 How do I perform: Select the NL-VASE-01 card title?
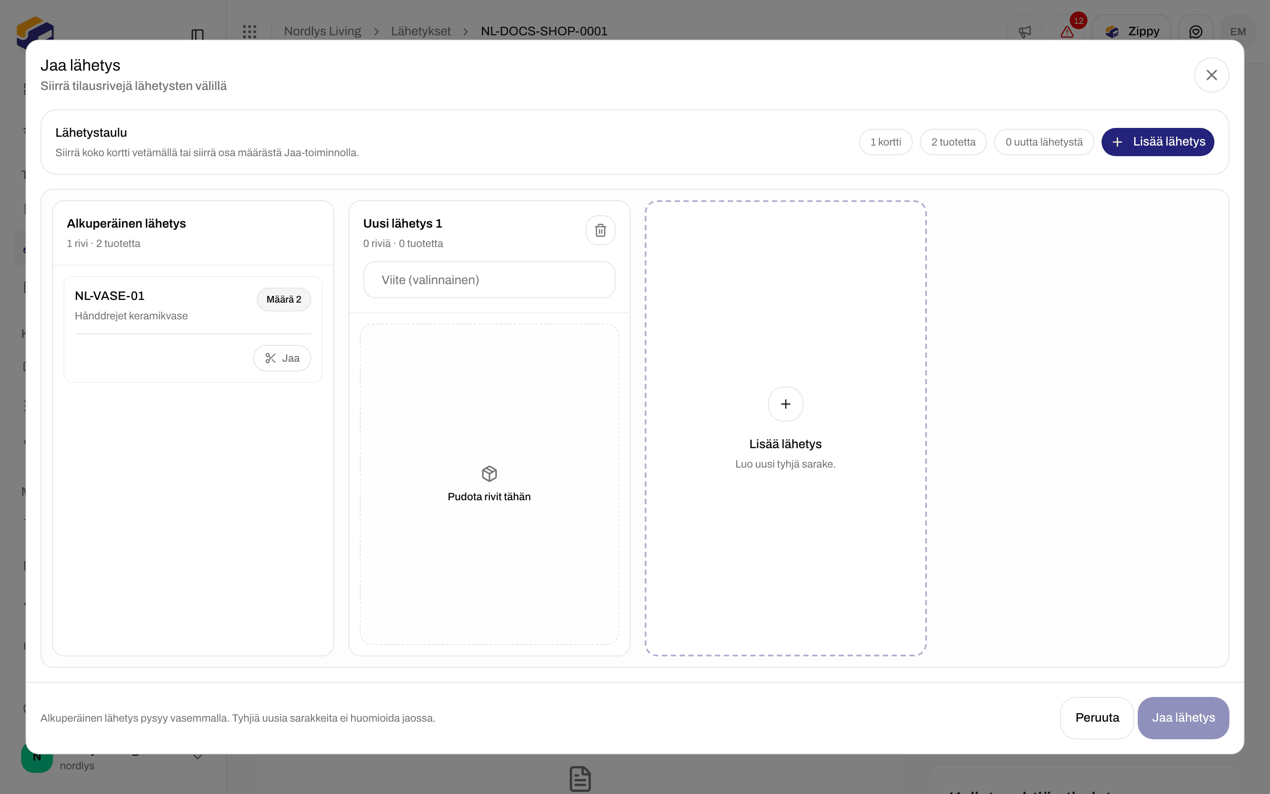pos(110,296)
